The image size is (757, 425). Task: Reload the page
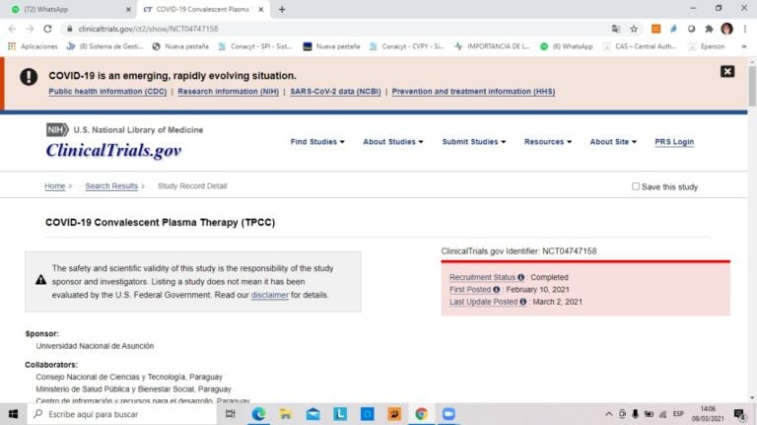(47, 29)
